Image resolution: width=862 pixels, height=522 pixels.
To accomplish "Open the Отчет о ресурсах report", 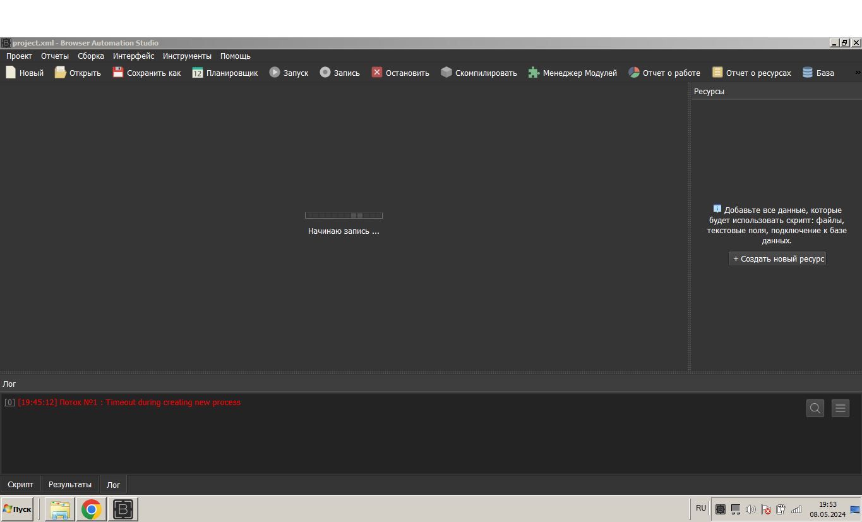I will coord(751,73).
